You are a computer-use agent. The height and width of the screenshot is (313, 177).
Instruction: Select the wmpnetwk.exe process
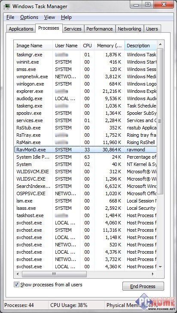85,77
